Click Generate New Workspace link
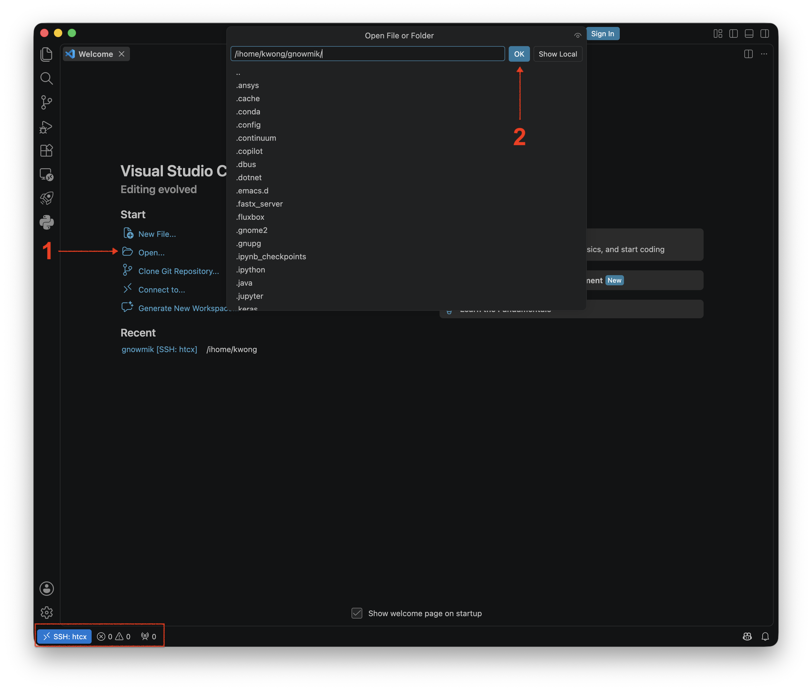 [x=183, y=308]
